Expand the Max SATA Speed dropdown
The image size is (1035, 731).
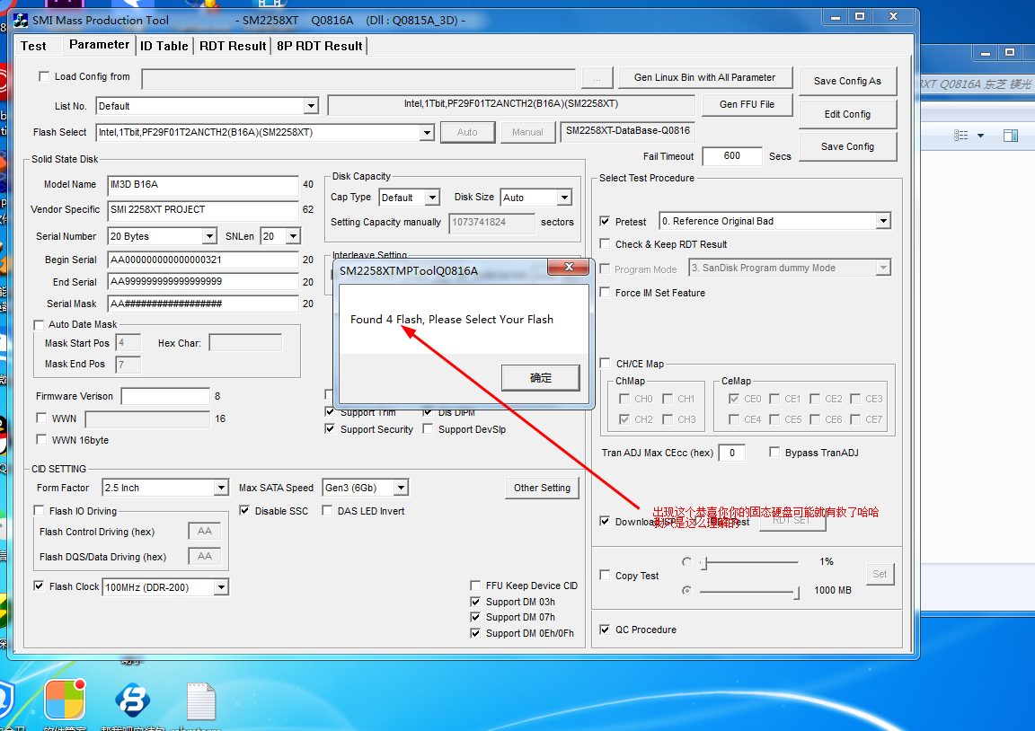tap(401, 488)
